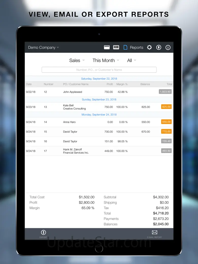This screenshot has width=198, height=264.
Task: Click the Sunday, September 23, 2018 header
Action: [x=99, y=99]
